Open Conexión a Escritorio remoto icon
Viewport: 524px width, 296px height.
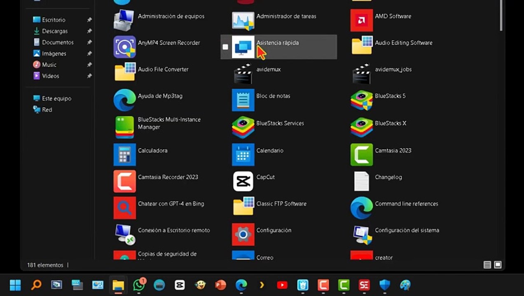pos(124,234)
